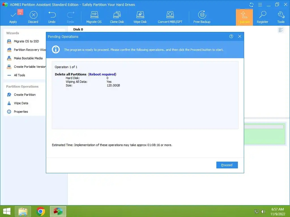The image size is (290, 217).
Task: Click the pending count badge 01
Action: click(x=20, y=12)
